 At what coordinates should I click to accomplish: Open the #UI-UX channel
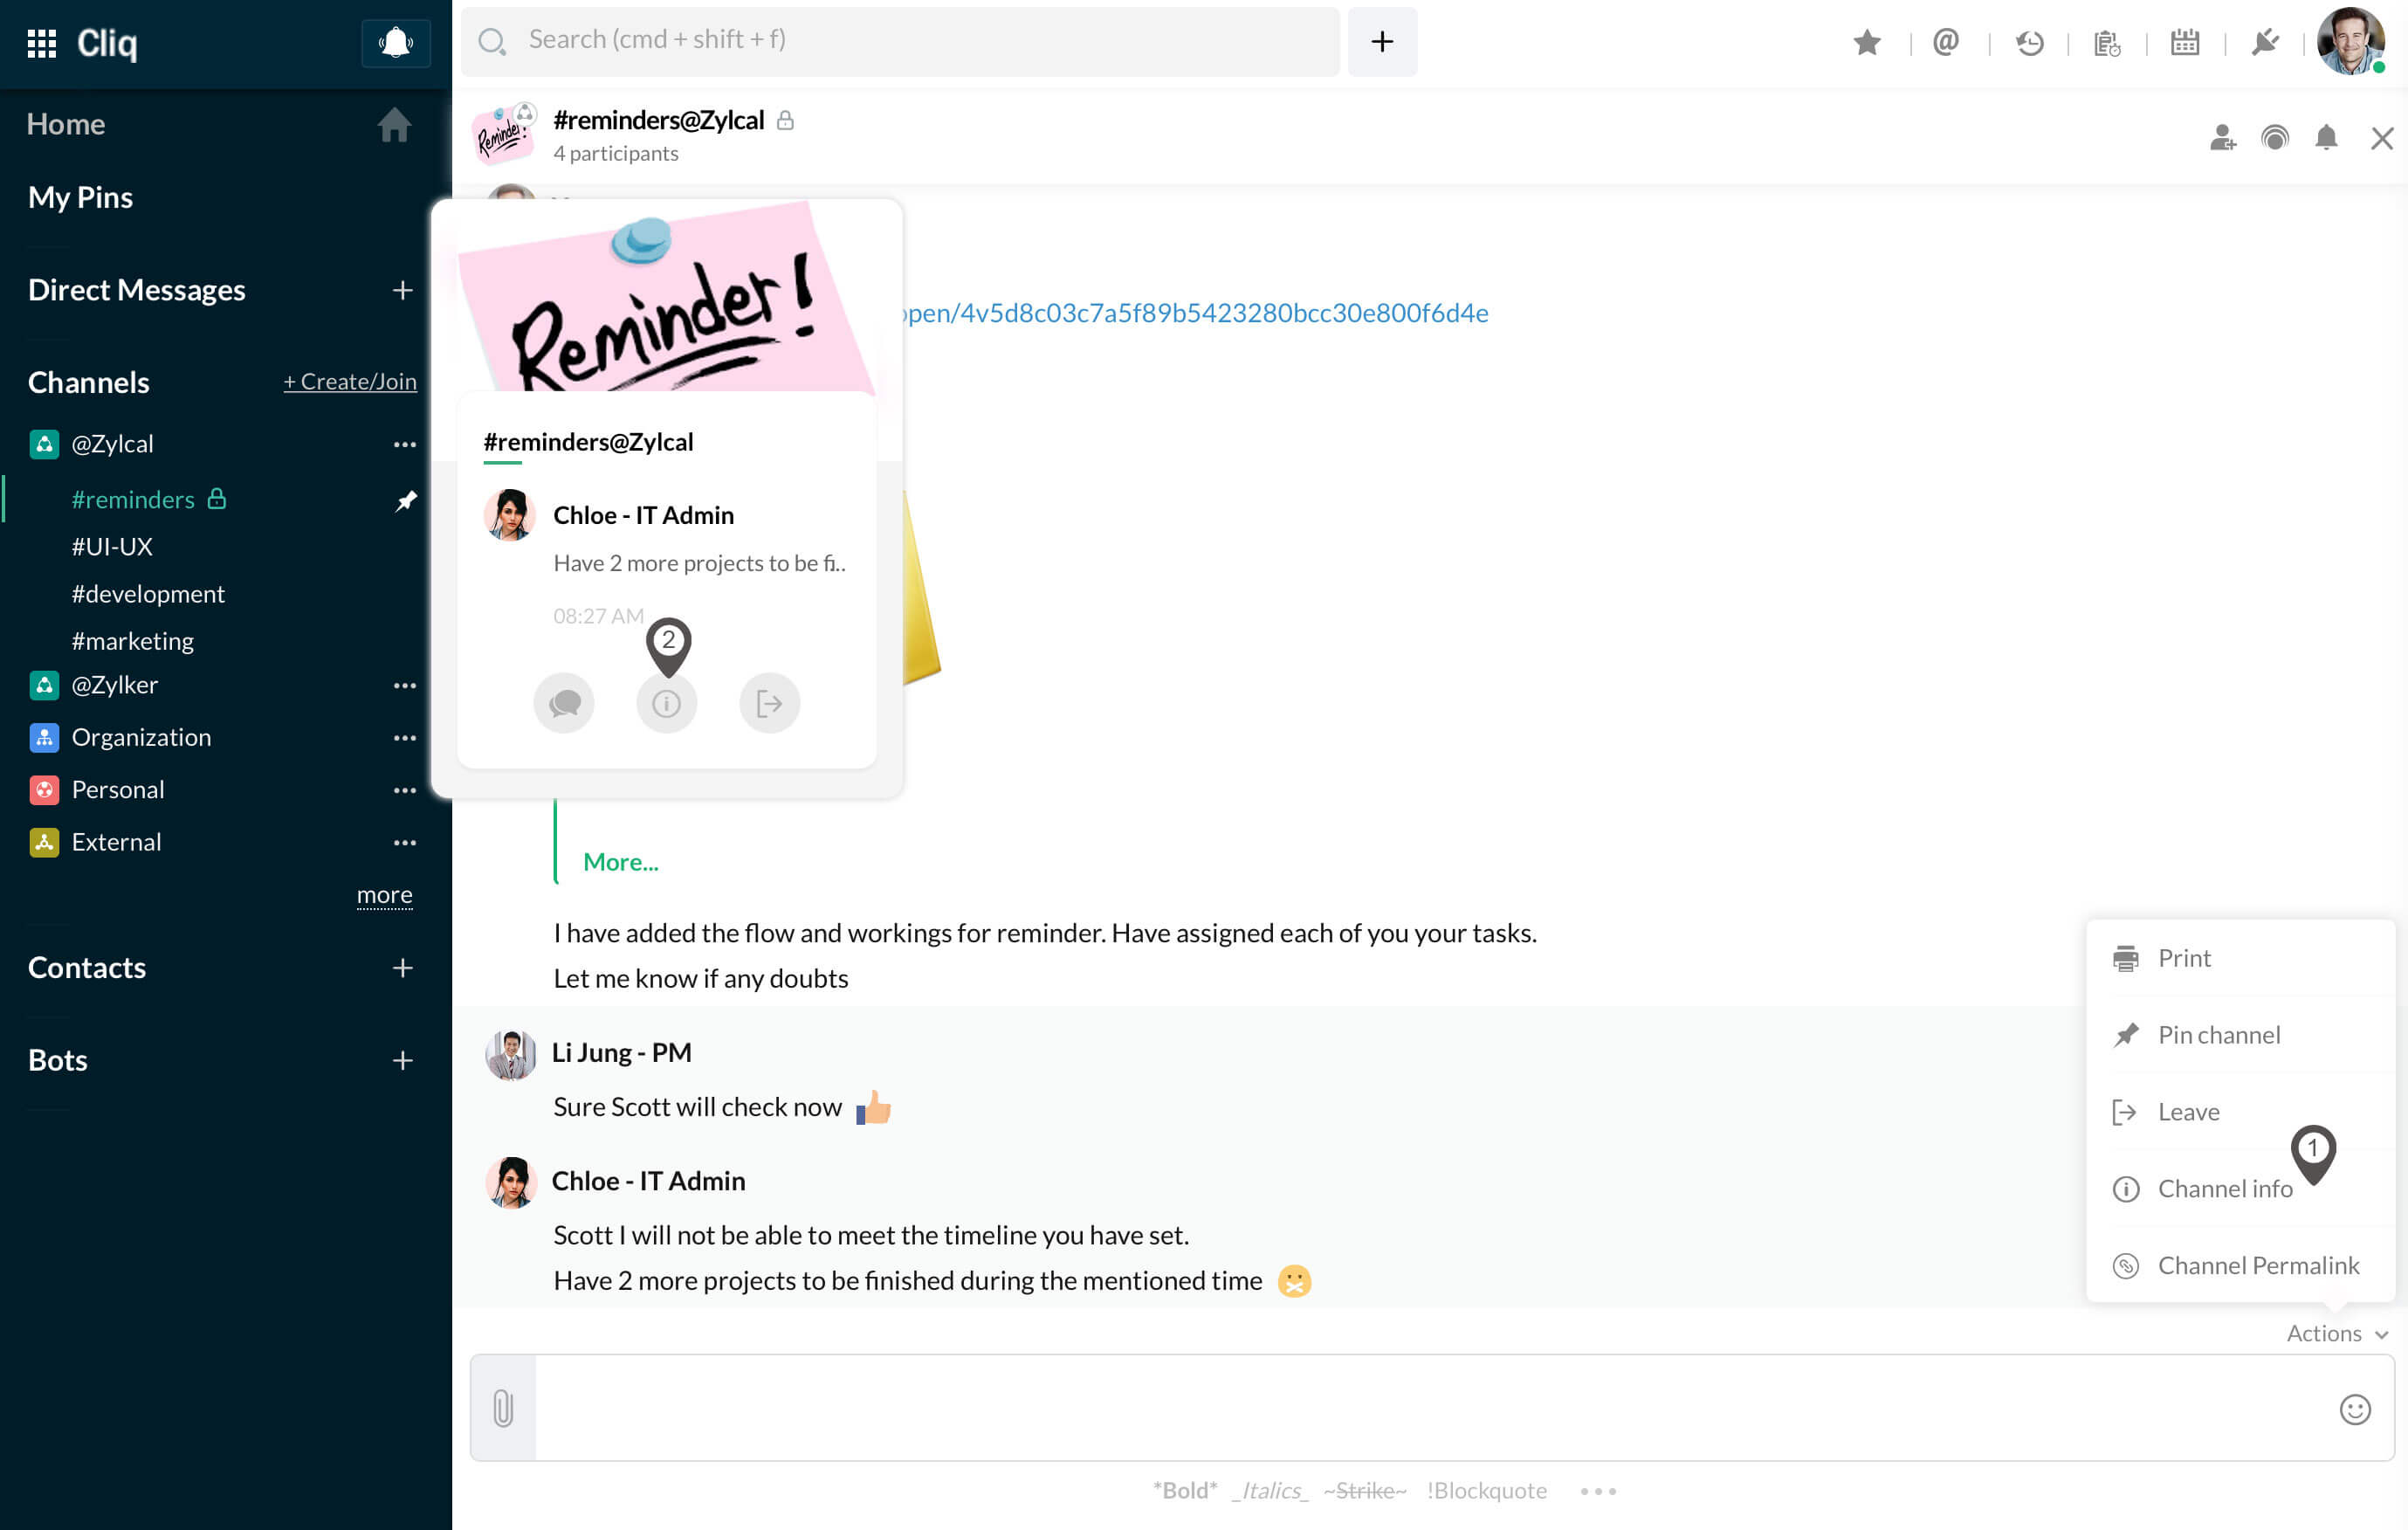pos(112,547)
